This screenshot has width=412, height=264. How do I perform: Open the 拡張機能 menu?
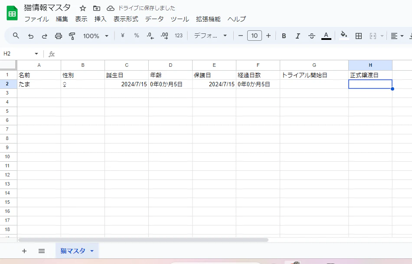click(x=208, y=19)
